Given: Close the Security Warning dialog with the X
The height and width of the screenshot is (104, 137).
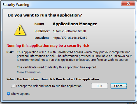Looking at the screenshot, I should (128, 3).
